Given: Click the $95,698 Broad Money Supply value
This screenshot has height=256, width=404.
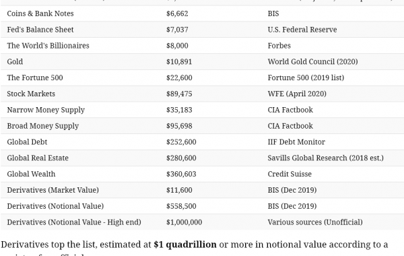Looking at the screenshot, I should [x=179, y=126].
